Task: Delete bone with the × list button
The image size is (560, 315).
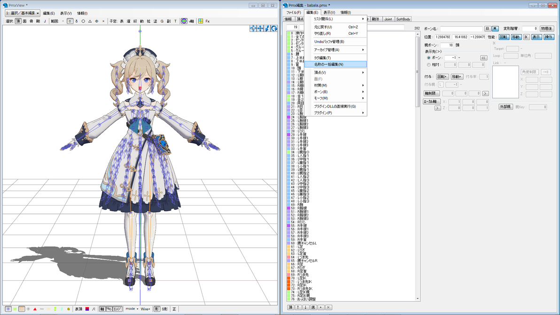Action: point(328,307)
